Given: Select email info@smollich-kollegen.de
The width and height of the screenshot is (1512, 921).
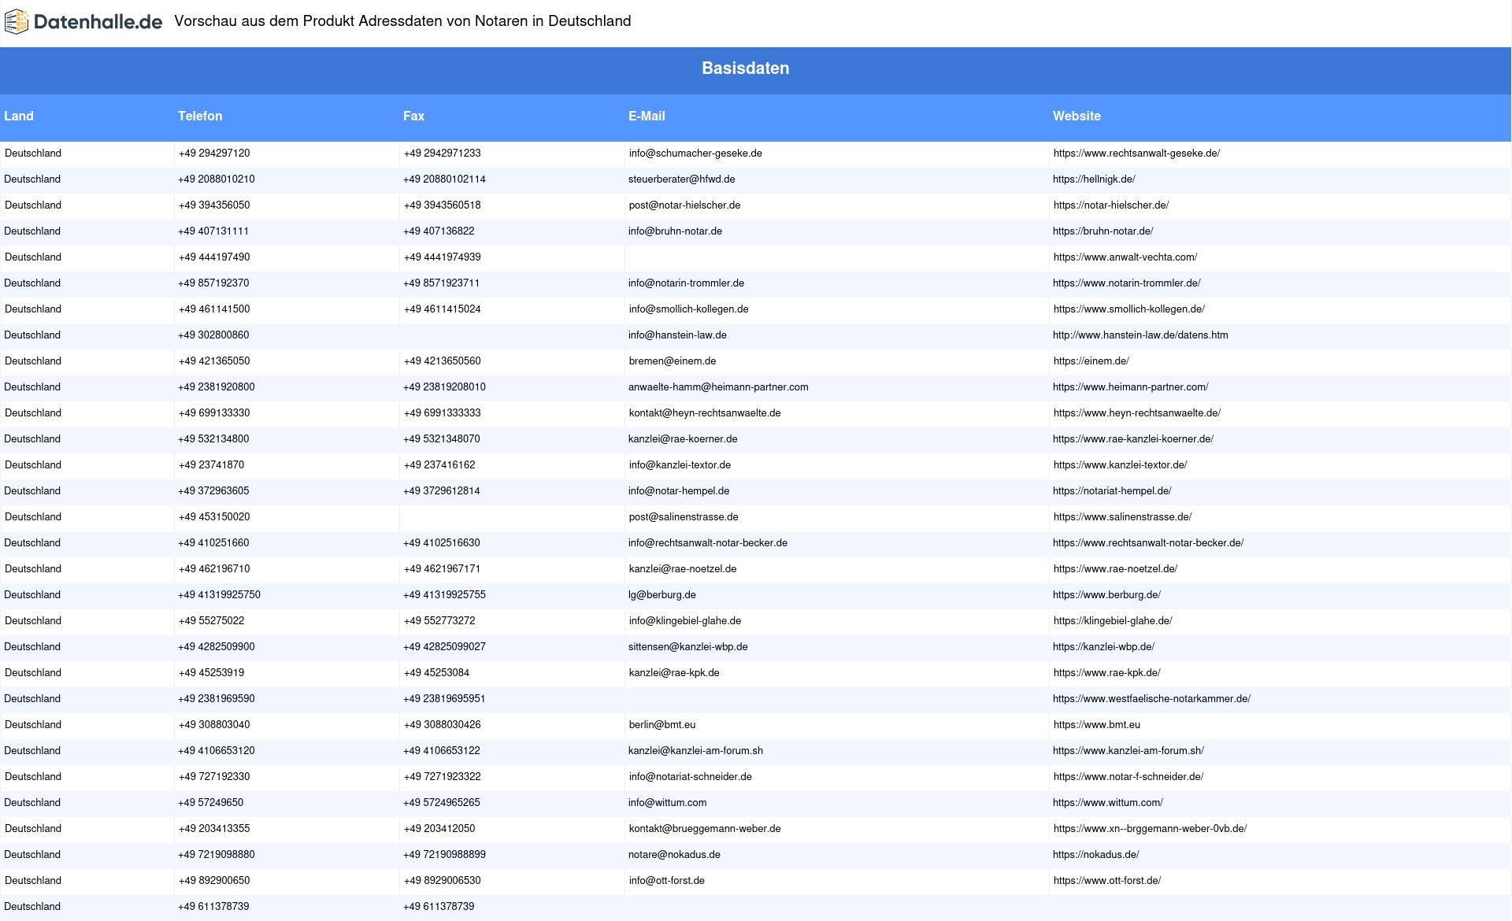Looking at the screenshot, I should point(689,309).
